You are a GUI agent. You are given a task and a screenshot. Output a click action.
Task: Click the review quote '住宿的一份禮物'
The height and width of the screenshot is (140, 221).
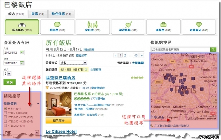point(84,109)
